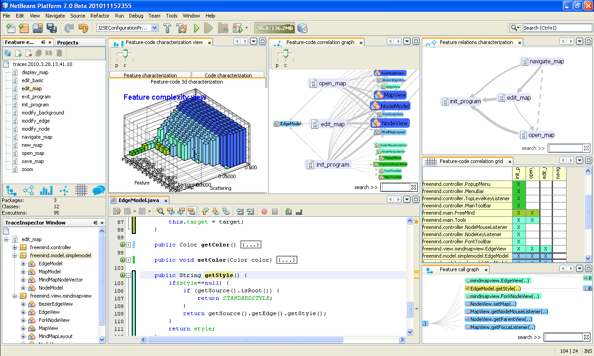Click the add-trace green plus document icon
Screen dimensions: 594x356
click(19, 53)
